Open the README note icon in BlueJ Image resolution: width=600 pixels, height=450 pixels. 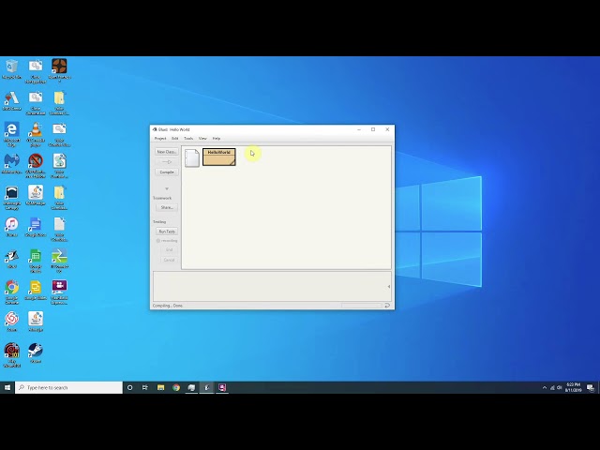coord(192,157)
